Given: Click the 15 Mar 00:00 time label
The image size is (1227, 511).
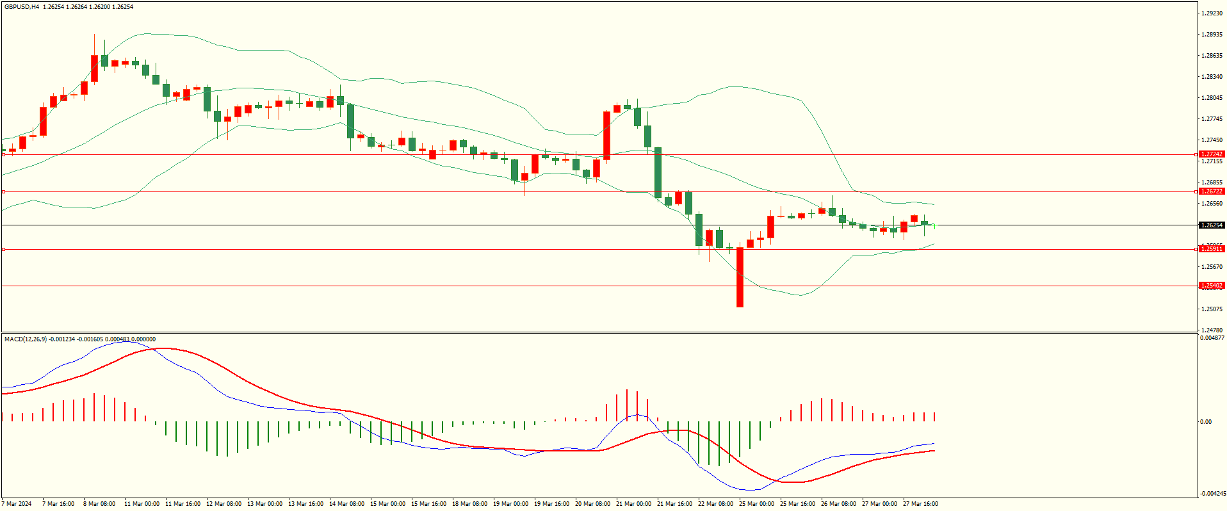Looking at the screenshot, I should [387, 504].
